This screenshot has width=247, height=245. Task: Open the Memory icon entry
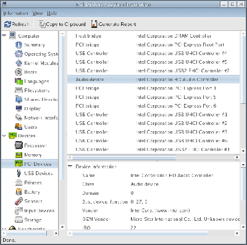[x=19, y=155]
